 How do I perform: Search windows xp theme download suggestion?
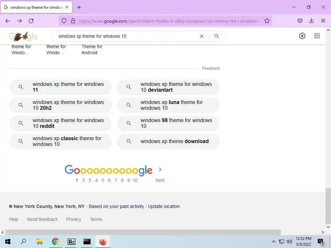(168, 141)
